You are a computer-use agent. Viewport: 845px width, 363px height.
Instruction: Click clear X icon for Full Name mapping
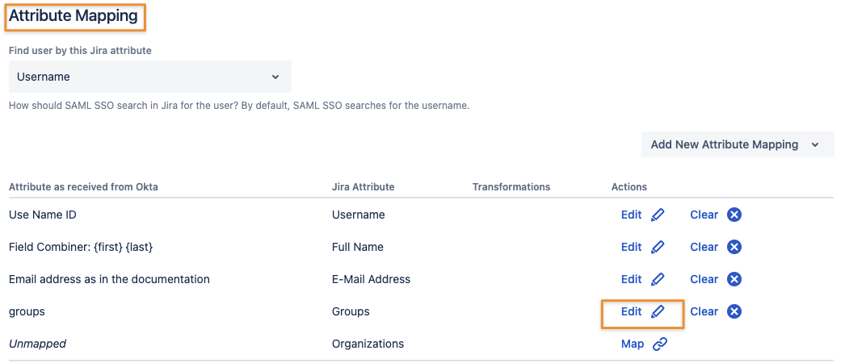coord(734,247)
